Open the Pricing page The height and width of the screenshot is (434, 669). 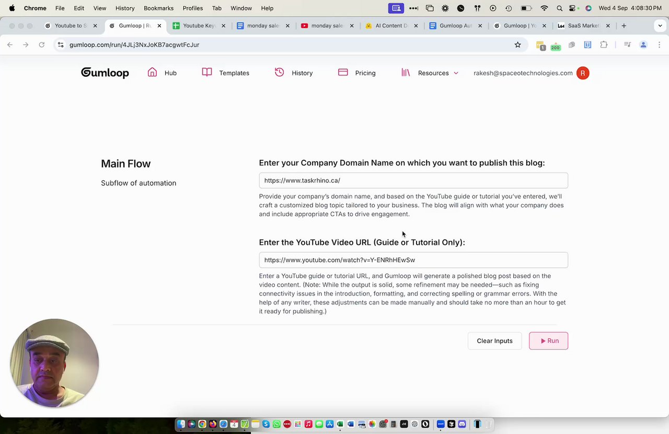(365, 73)
